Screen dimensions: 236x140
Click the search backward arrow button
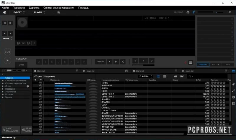tap(4, 33)
